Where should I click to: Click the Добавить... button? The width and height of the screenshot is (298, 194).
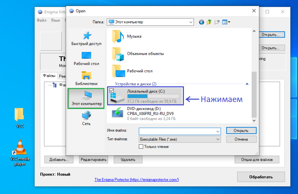pos(59,160)
